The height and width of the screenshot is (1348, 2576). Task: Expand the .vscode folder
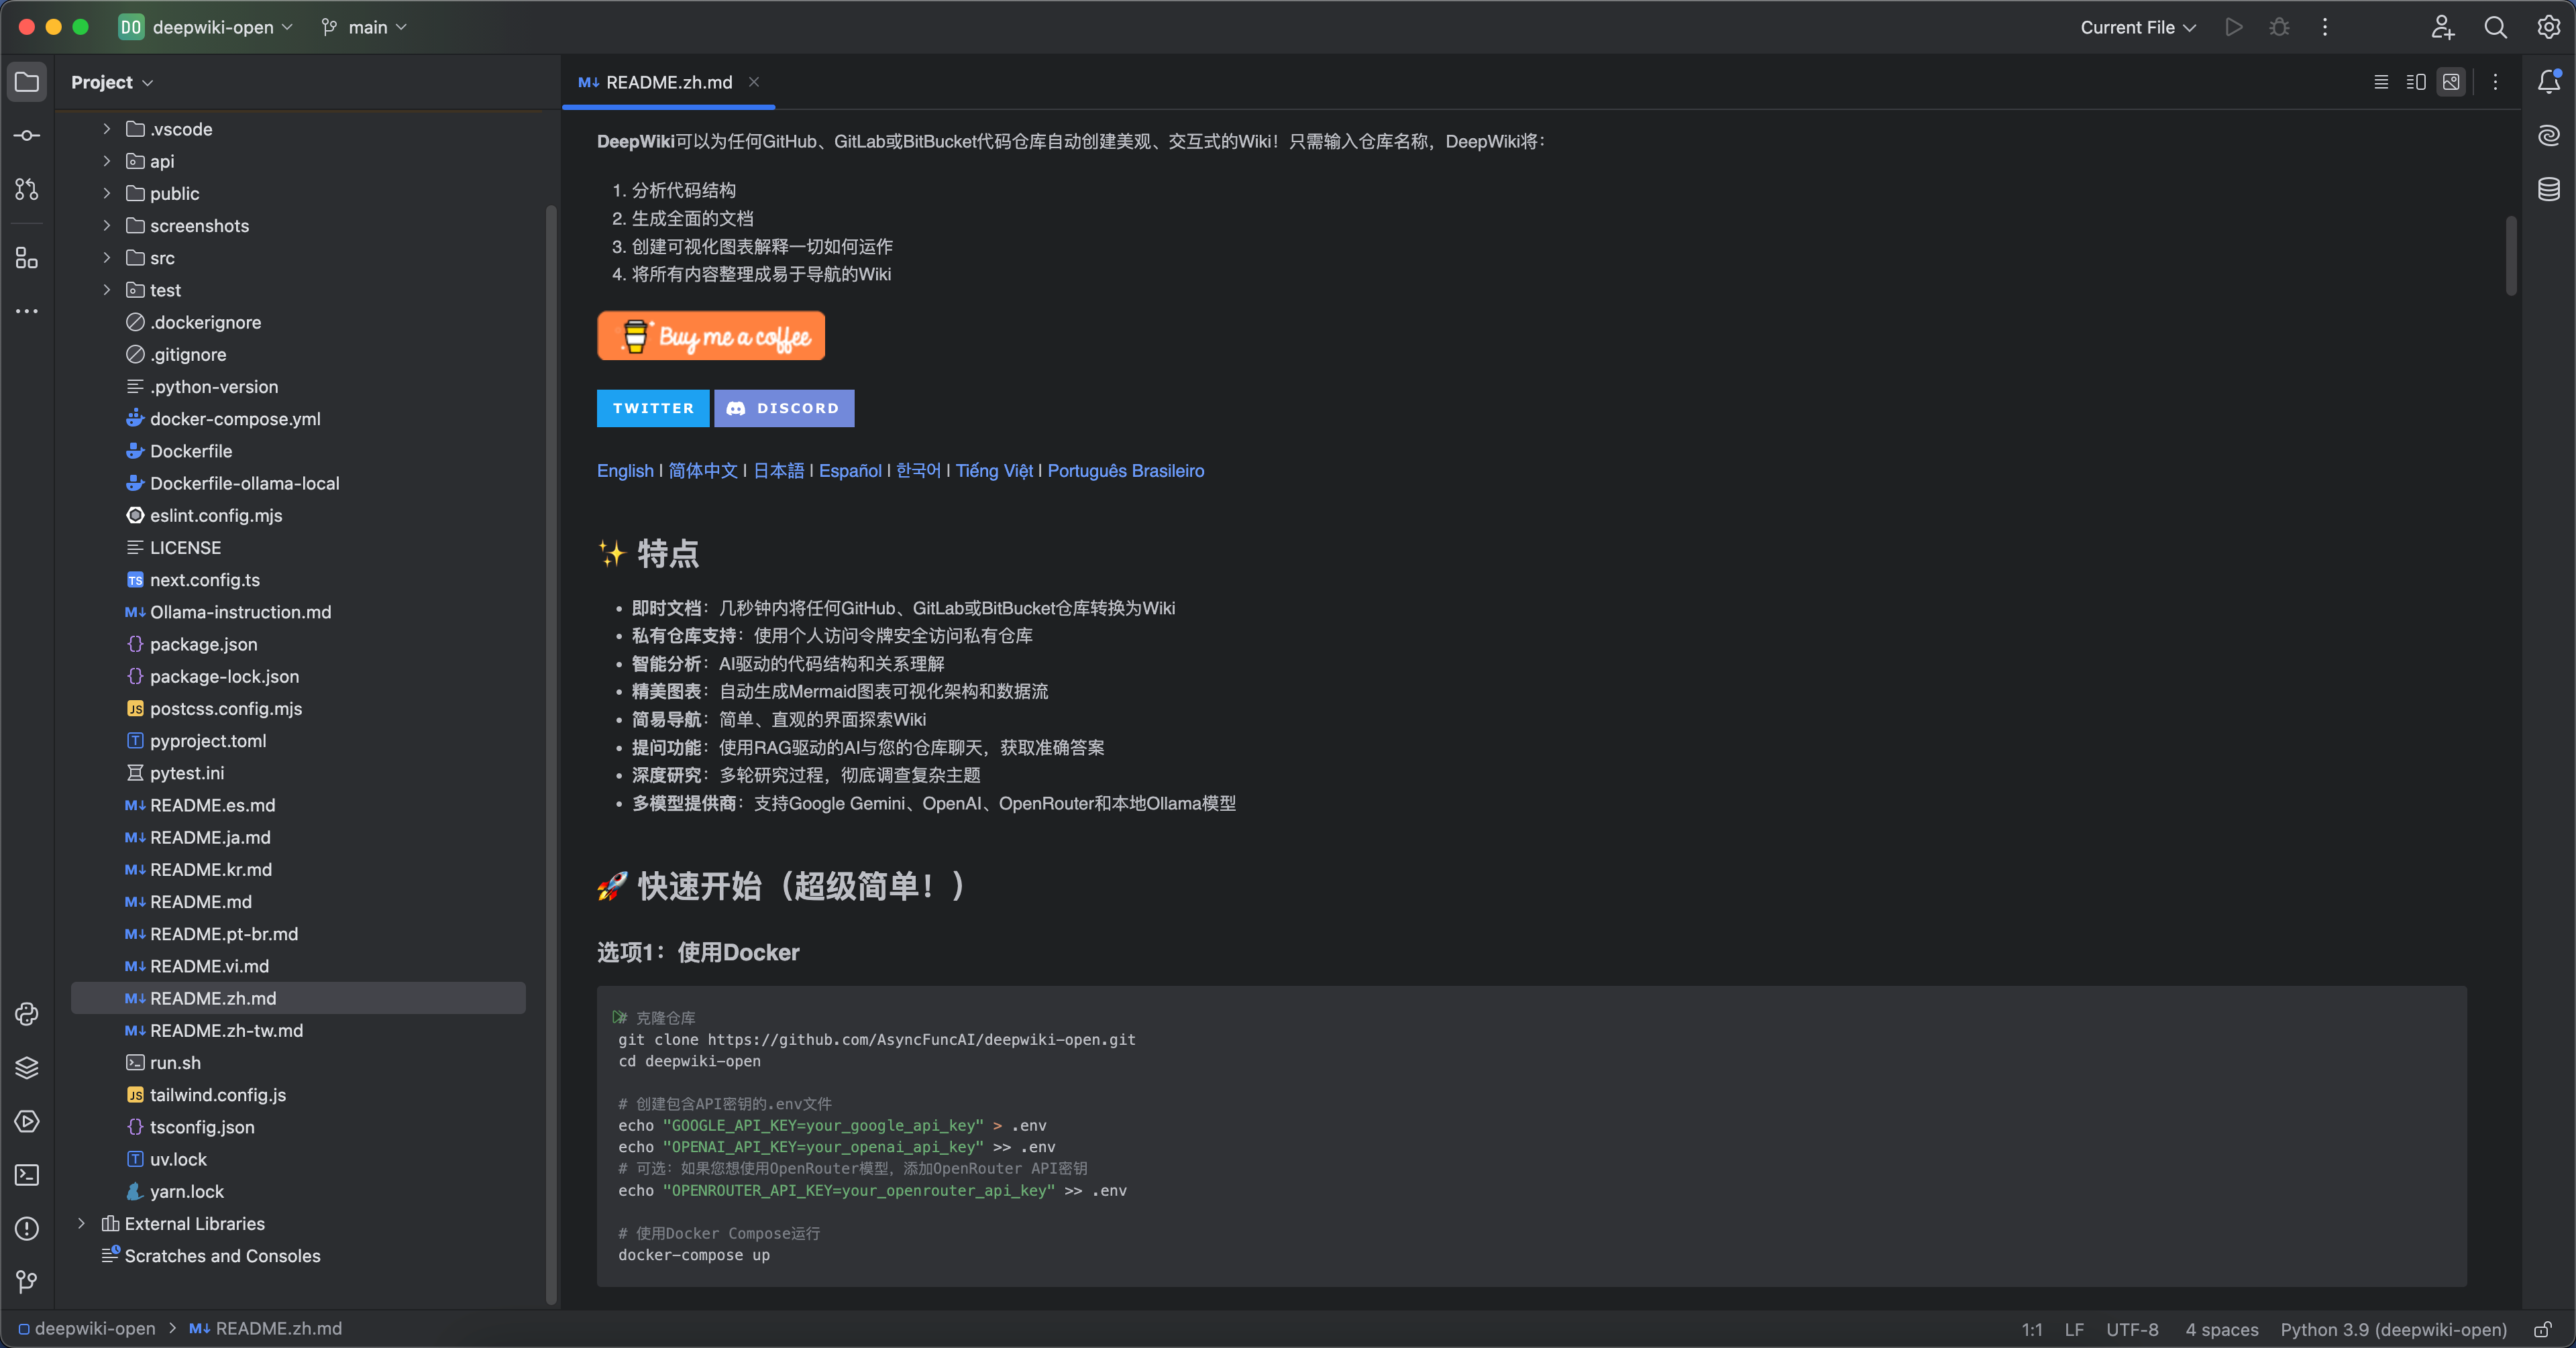pos(107,129)
